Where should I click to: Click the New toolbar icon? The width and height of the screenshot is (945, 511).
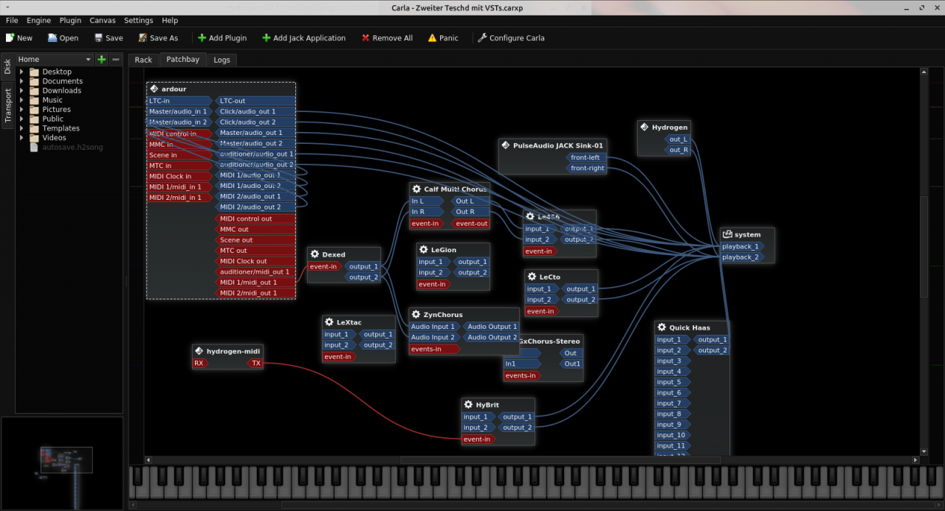[10, 38]
